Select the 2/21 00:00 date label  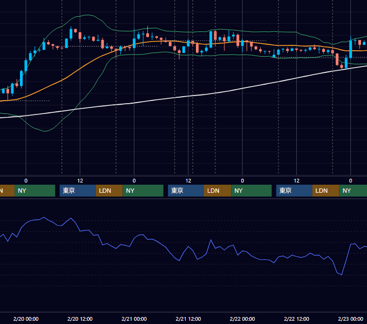(134, 319)
